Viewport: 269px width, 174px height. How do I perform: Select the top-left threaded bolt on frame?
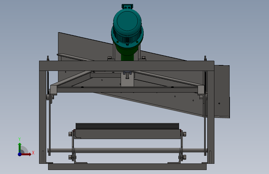point(48,58)
